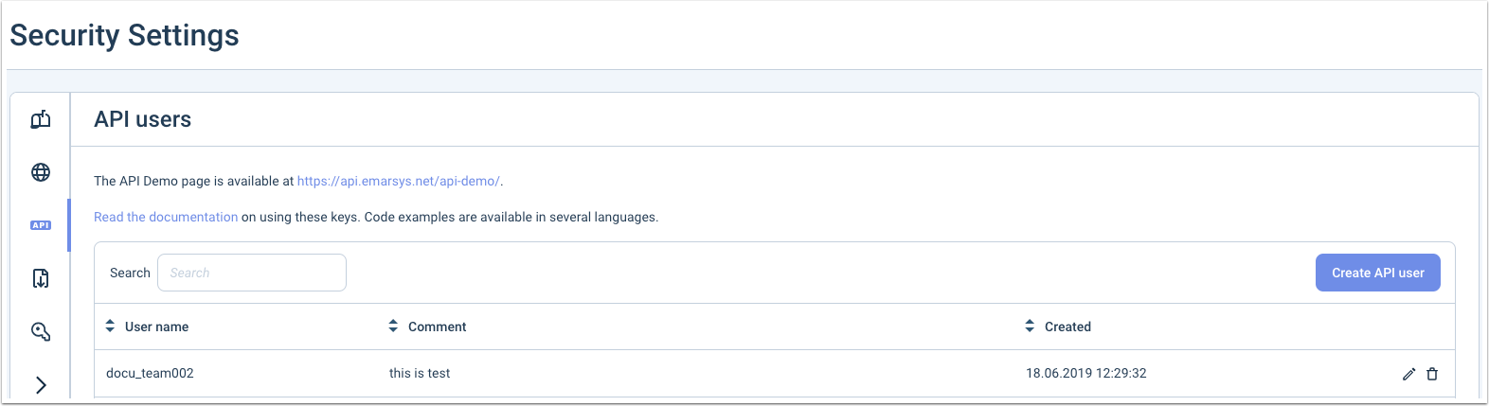Click the Created column header text
The width and height of the screenshot is (1489, 406).
[x=1067, y=327]
